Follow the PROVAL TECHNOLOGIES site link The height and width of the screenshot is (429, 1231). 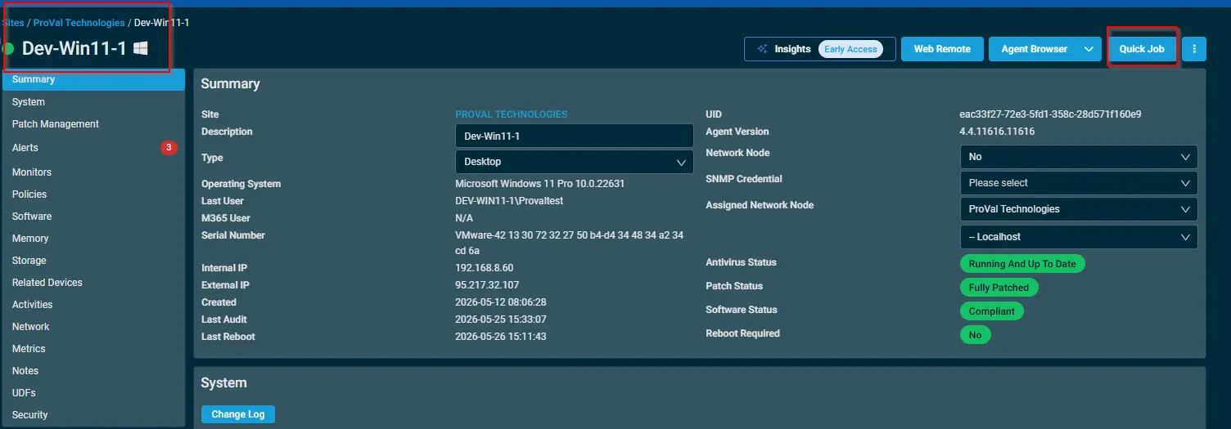[x=512, y=114]
